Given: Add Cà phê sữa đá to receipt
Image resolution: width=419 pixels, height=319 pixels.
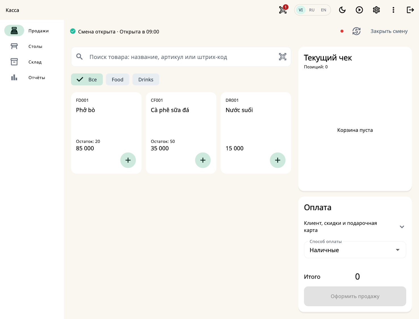Looking at the screenshot, I should (203, 160).
